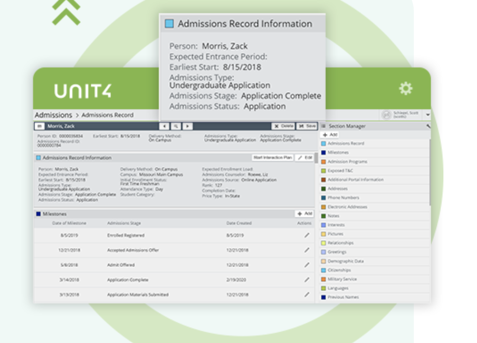The image size is (477, 343).
Task: Click the Military Service orange color square
Action: [x=323, y=279]
